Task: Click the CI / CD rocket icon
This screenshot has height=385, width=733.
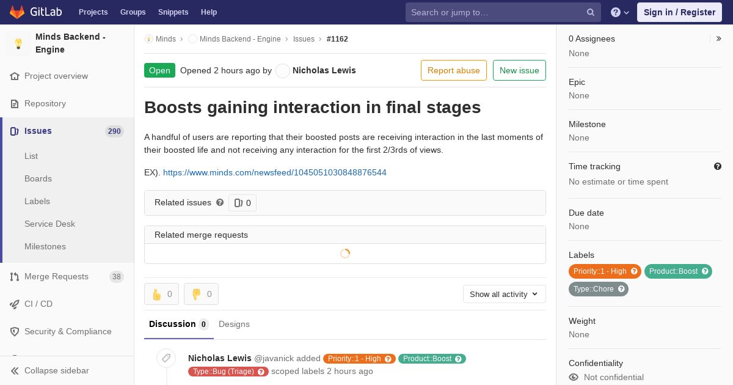Action: point(15,304)
